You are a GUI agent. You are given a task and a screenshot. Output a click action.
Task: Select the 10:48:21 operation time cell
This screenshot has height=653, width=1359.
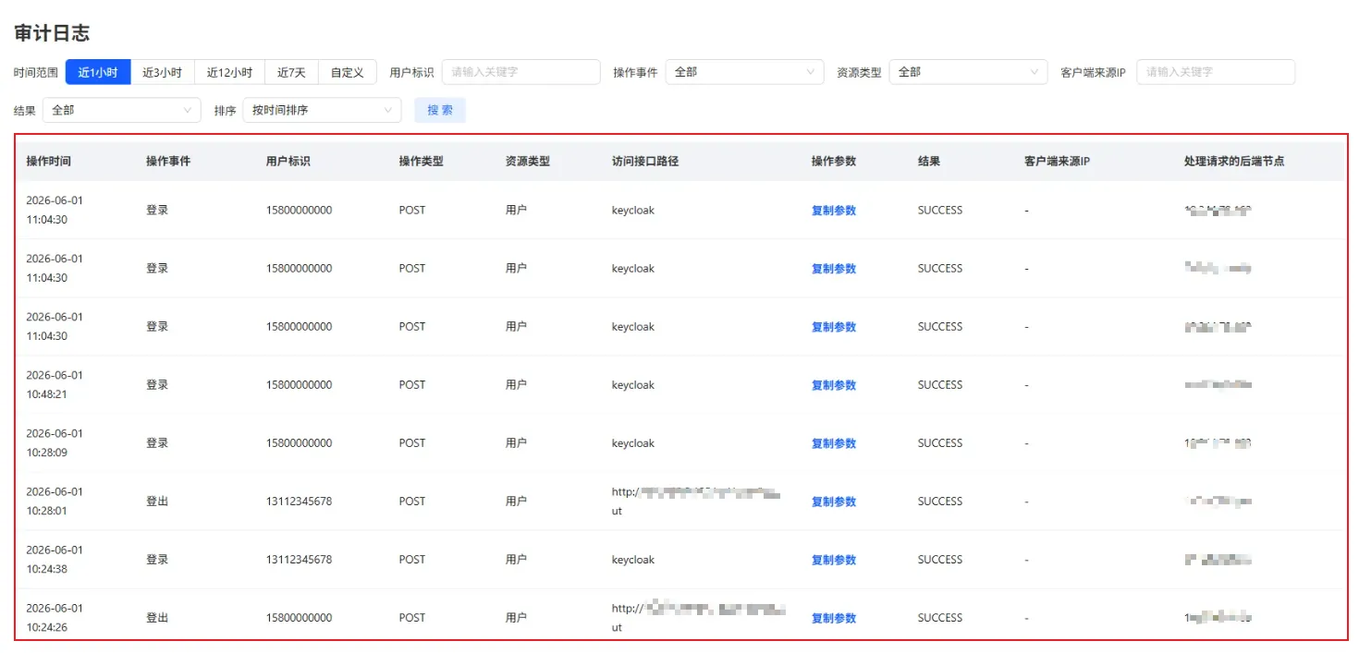click(55, 385)
